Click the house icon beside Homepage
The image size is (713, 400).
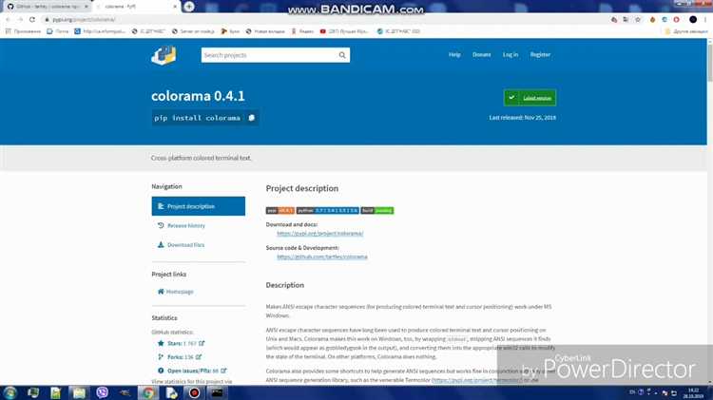point(161,292)
